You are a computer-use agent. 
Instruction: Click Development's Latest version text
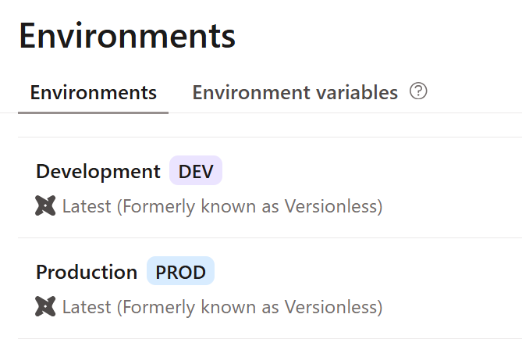coord(222,206)
